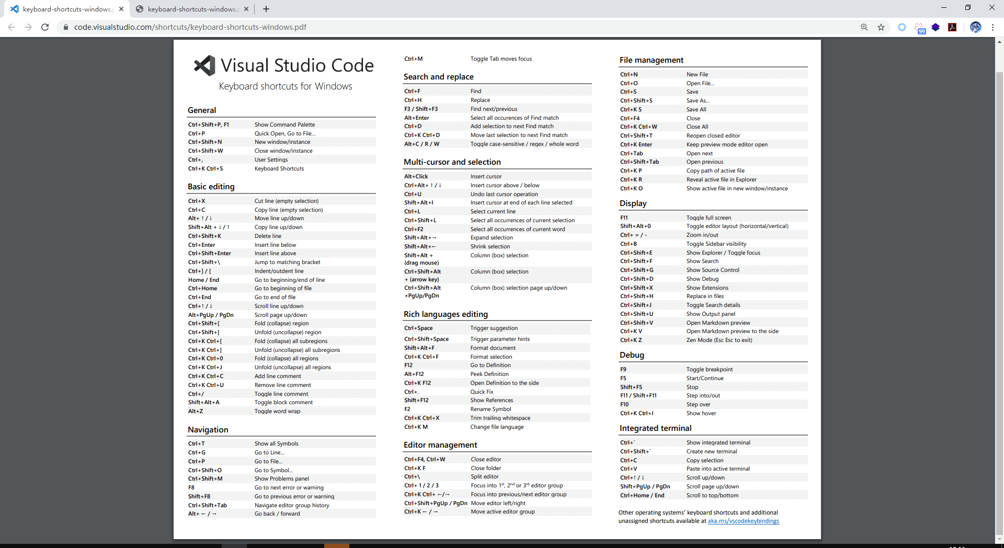Screen dimensions: 1004x548
Task: Click 'Show integrated terminal' text
Action: pyautogui.click(x=718, y=442)
